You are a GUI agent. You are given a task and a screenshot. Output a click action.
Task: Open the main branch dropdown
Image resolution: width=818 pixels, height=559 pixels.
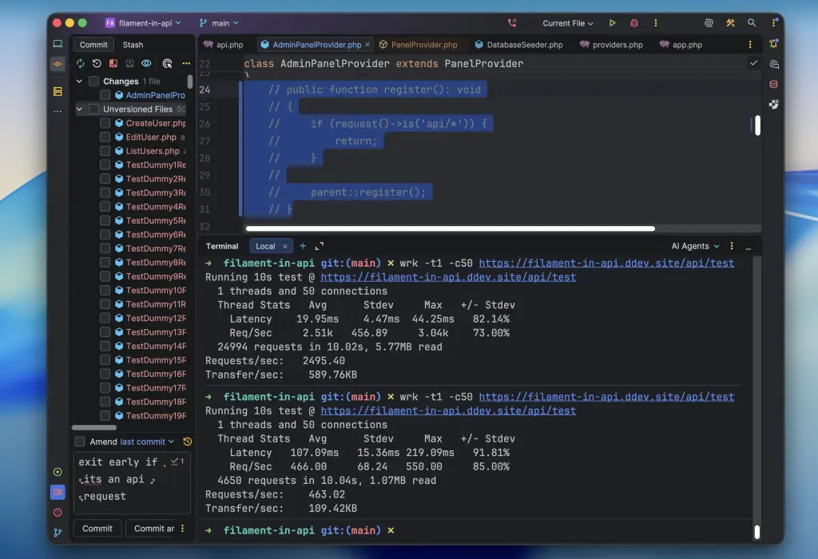[x=219, y=23]
